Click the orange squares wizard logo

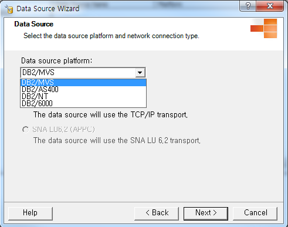[264, 28]
